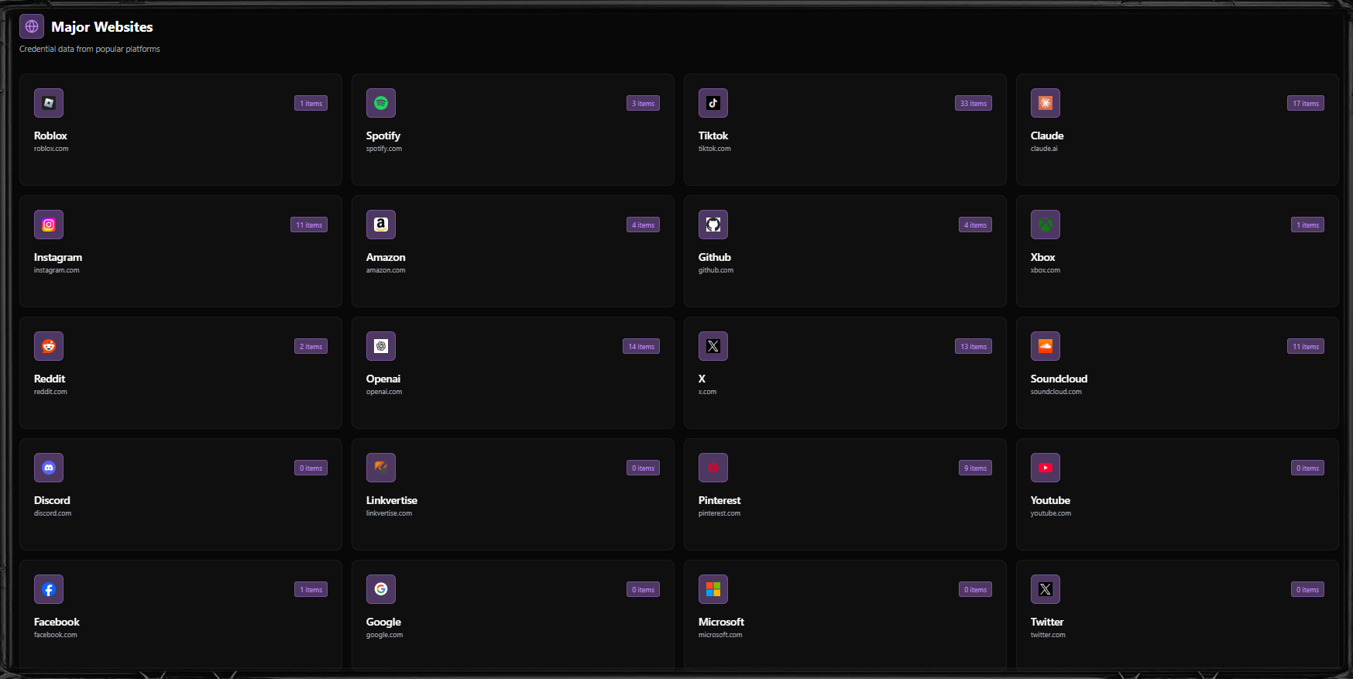Viewport: 1353px width, 679px height.
Task: Click the "0 items" badge on Twitter
Action: pyautogui.click(x=1307, y=590)
